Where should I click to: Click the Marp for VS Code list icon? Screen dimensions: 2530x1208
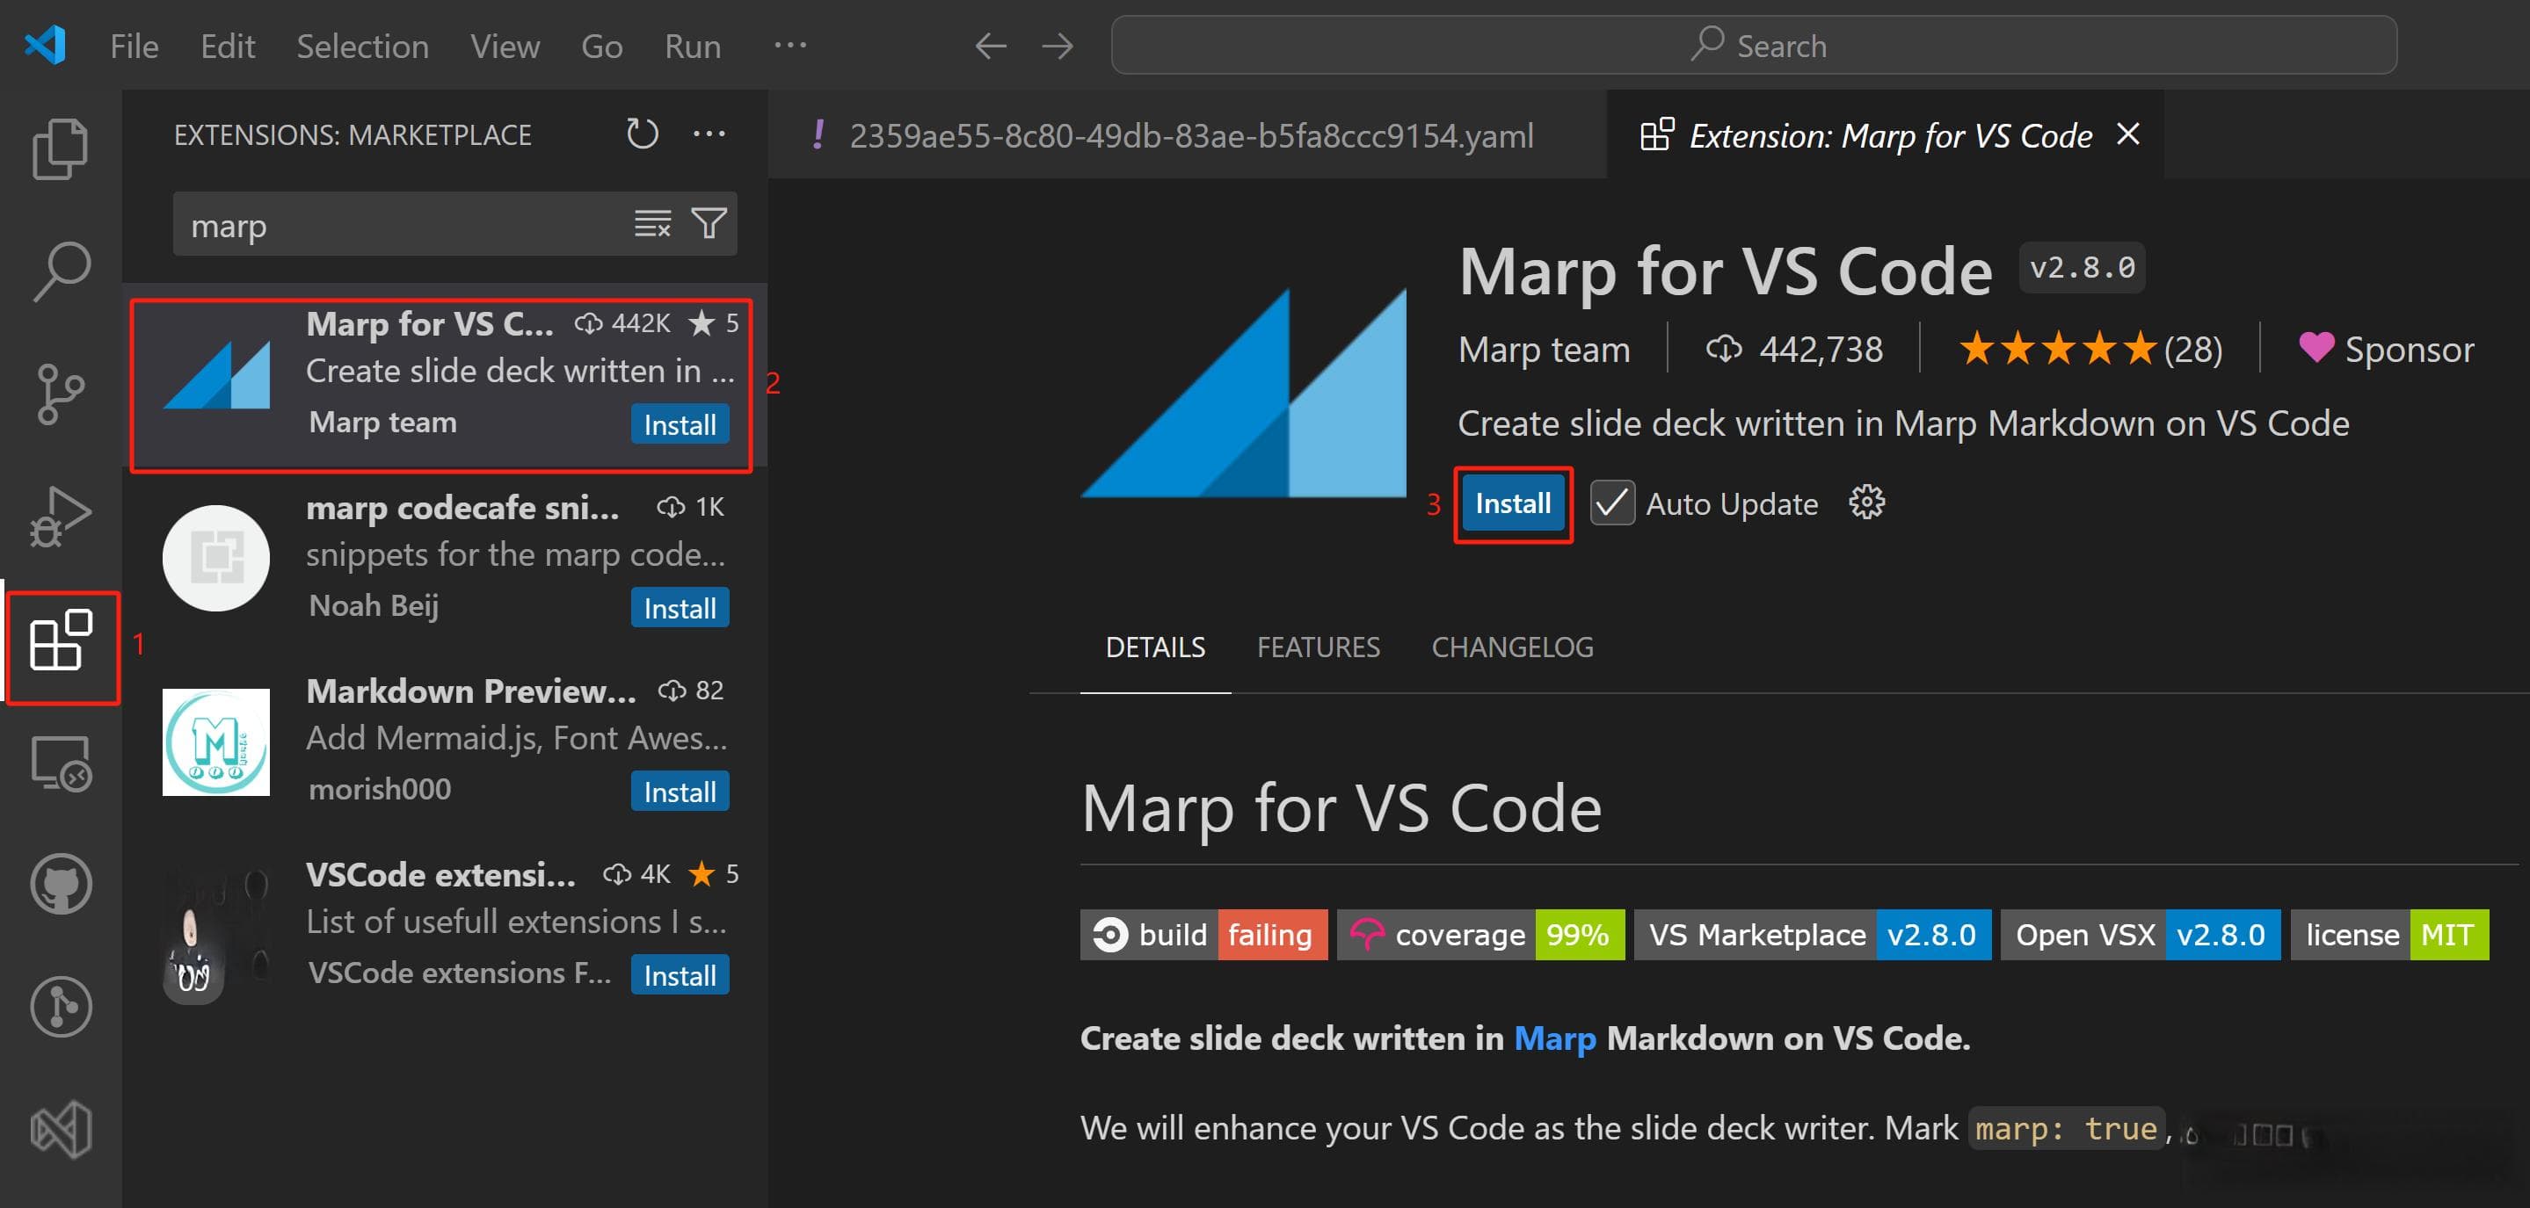pyautogui.click(x=216, y=375)
